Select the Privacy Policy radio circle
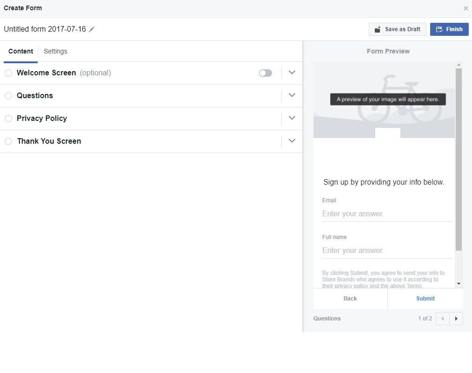The width and height of the screenshot is (472, 373). [8, 119]
